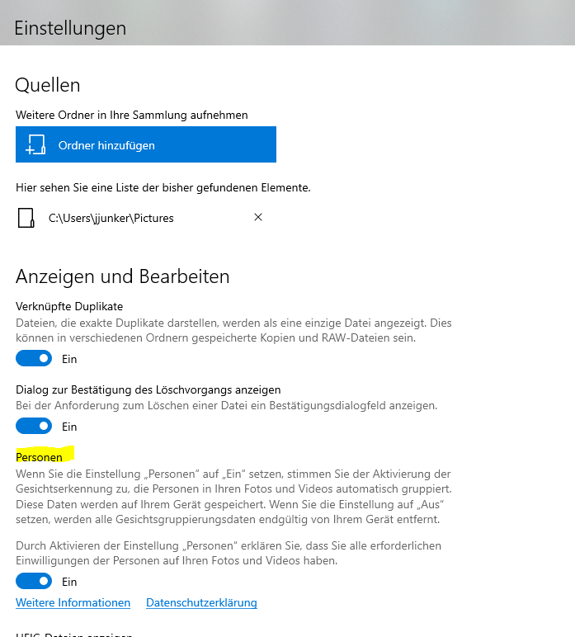Click the Quellen section heading
This screenshot has height=637, width=575.
pos(48,85)
